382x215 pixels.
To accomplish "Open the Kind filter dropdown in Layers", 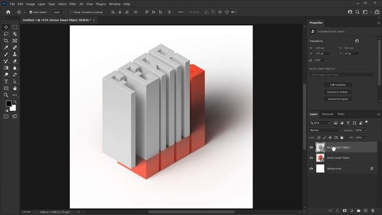I will (x=319, y=123).
